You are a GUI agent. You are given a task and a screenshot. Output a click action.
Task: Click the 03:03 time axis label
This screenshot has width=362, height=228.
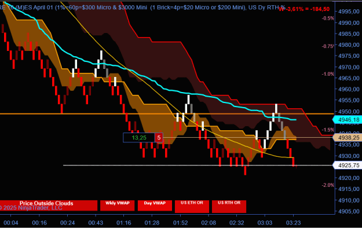(265, 223)
